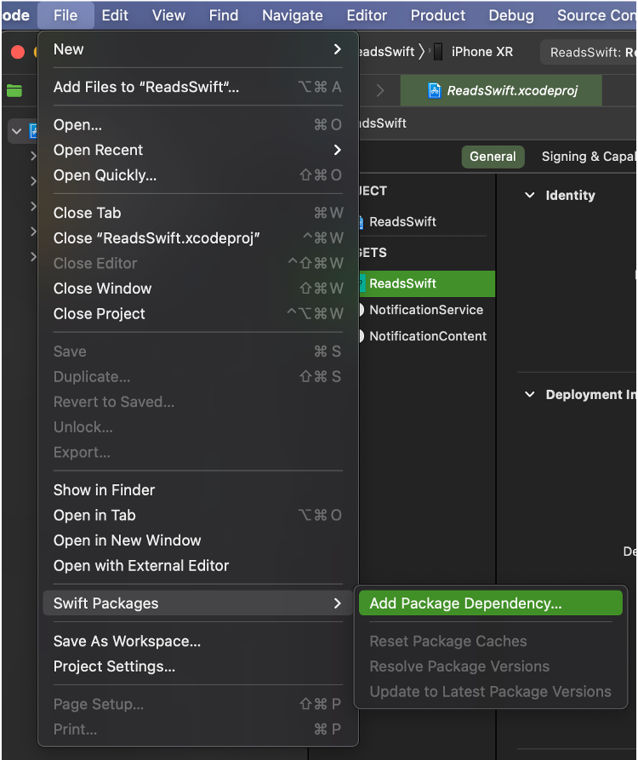The width and height of the screenshot is (638, 760).
Task: Open the Find menu
Action: (x=224, y=15)
